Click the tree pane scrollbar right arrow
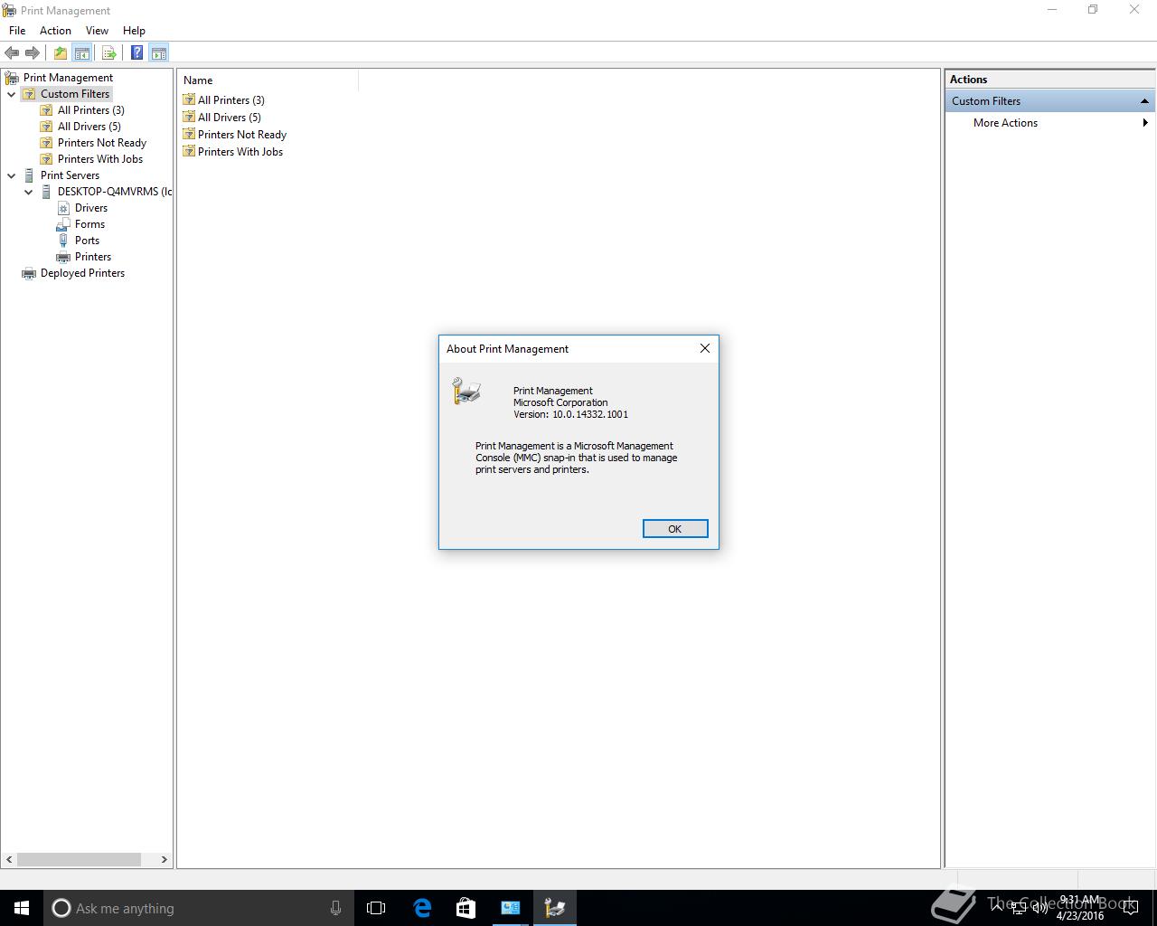The height and width of the screenshot is (926, 1157). 164,859
